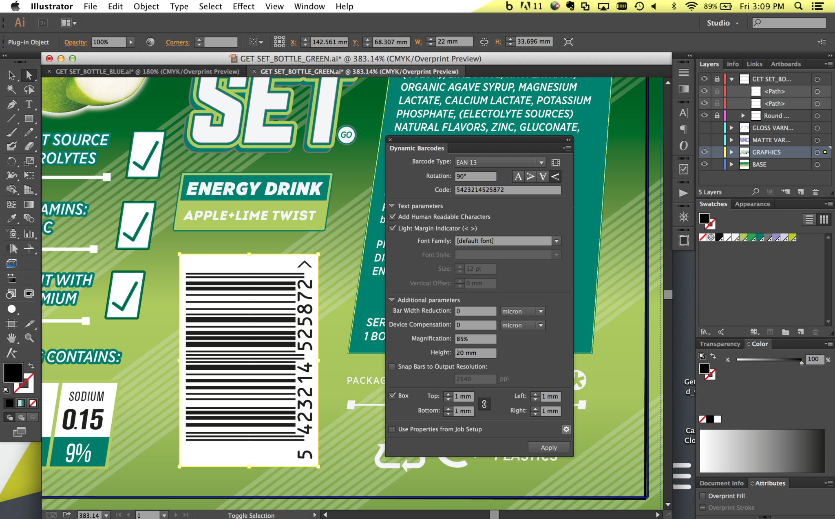This screenshot has height=519, width=835.
Task: Click the barcode type settings icon
Action: (555, 163)
